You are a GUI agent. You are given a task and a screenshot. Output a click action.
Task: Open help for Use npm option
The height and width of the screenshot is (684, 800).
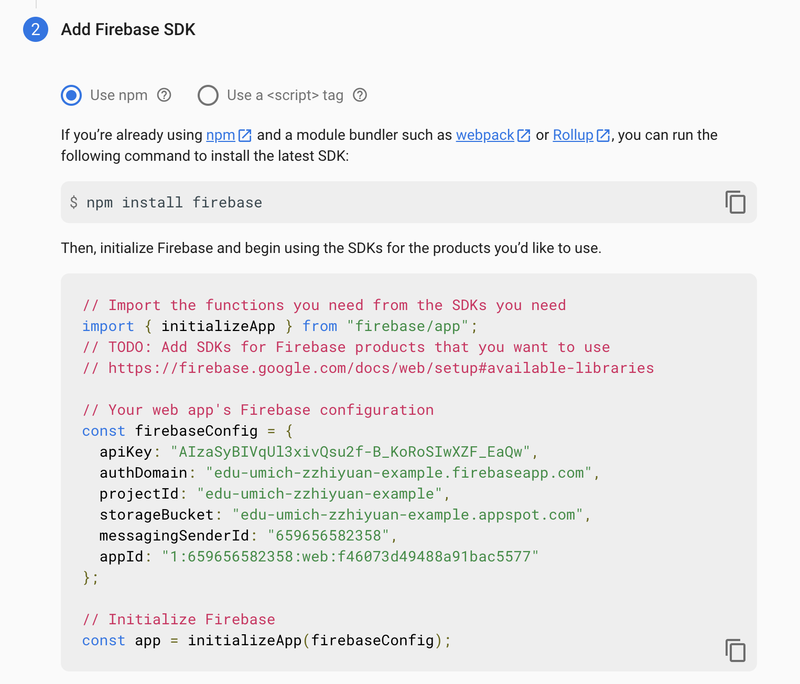[x=165, y=95]
